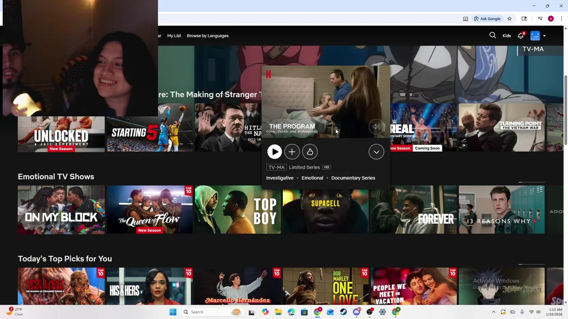Open Wi-Fi network tray icon

click(531, 312)
